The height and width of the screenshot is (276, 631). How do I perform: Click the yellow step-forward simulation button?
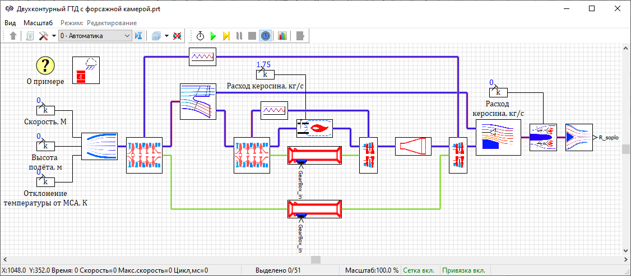tap(226, 36)
